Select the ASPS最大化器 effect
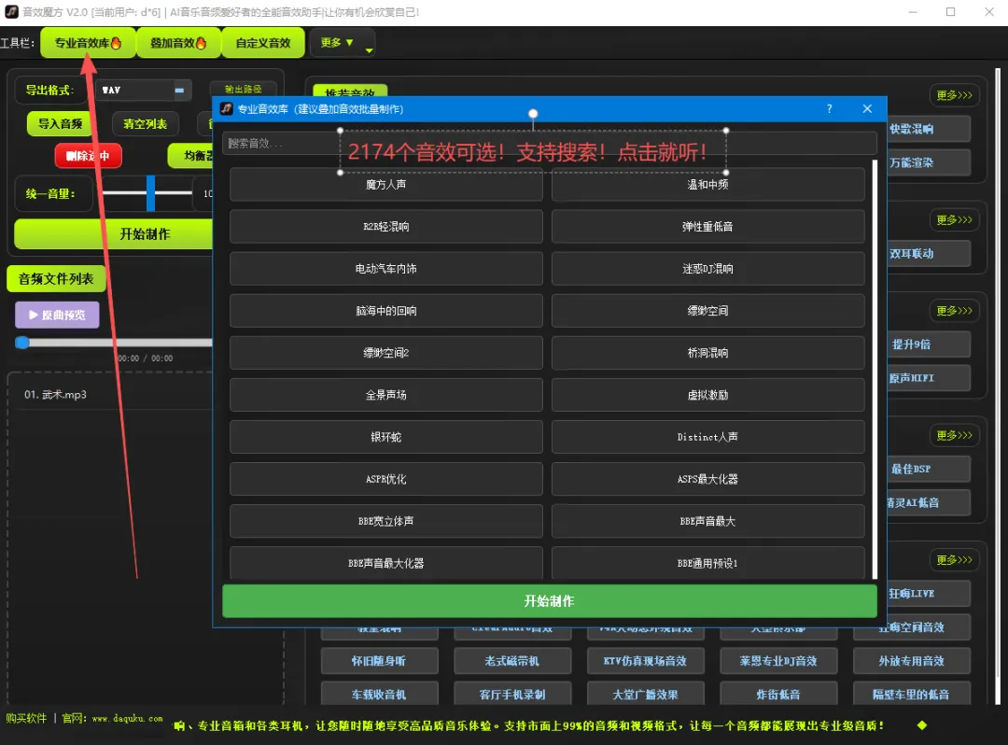Image resolution: width=1008 pixels, height=745 pixels. [x=707, y=480]
